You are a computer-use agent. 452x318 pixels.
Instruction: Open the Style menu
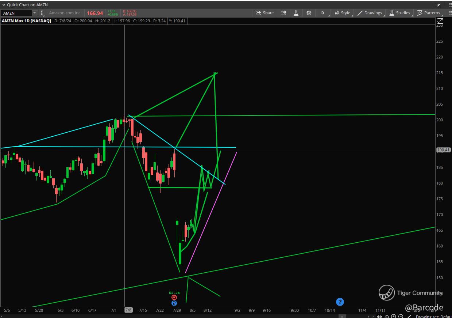pyautogui.click(x=343, y=13)
